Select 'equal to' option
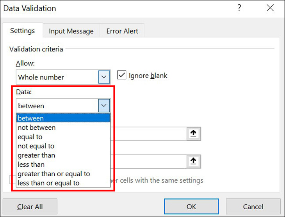The image size is (285, 217). click(x=63, y=137)
